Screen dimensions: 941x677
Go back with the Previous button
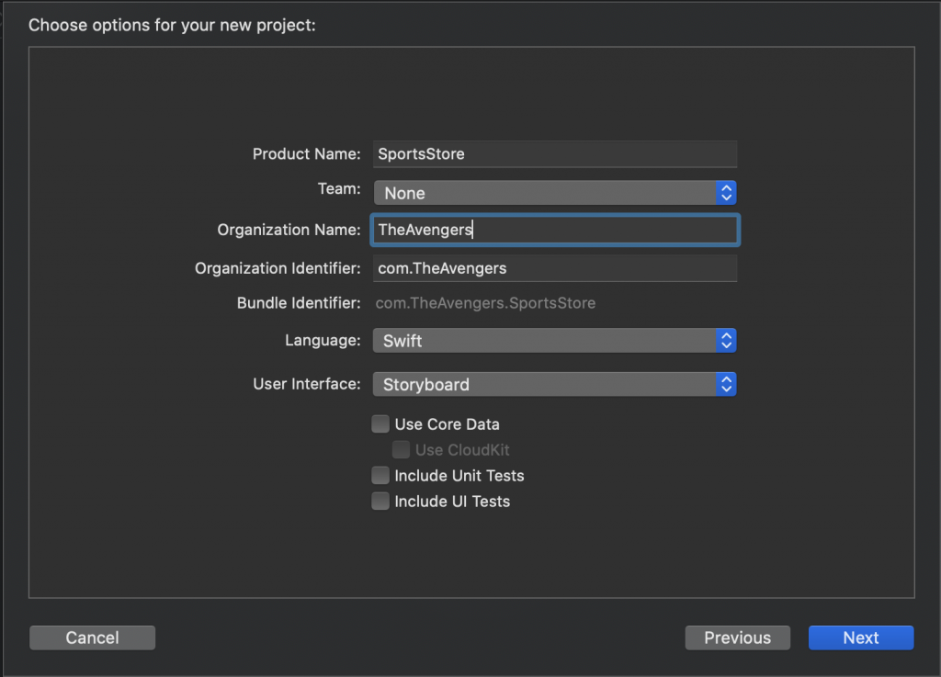[x=737, y=638]
